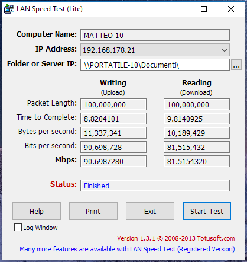This screenshot has width=247, height=262.
Task: Open the IP Address dropdown arrow
Action: point(224,50)
